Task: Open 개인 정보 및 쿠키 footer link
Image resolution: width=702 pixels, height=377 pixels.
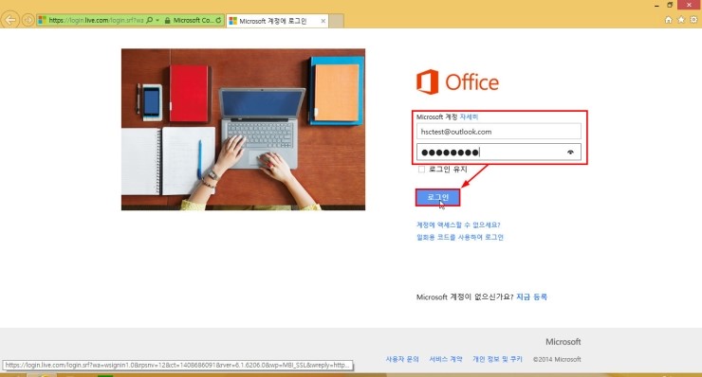Action: pyautogui.click(x=497, y=359)
